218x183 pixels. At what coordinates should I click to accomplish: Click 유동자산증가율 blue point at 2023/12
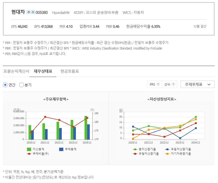tap(180, 138)
